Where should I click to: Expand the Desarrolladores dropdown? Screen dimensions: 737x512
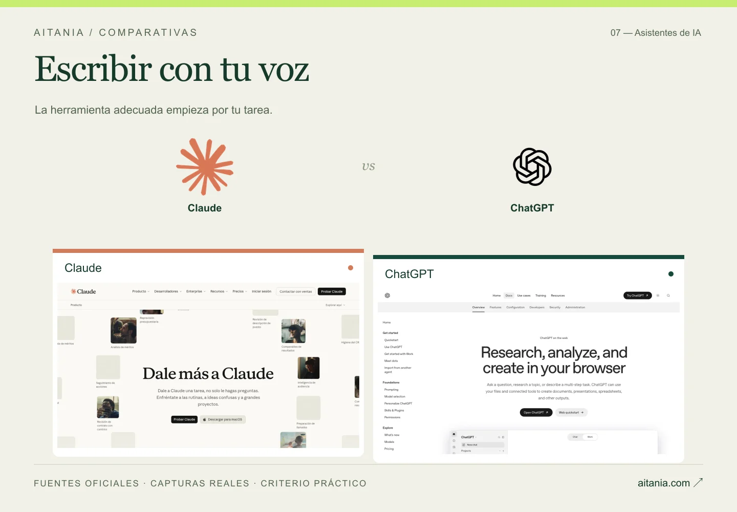168,291
